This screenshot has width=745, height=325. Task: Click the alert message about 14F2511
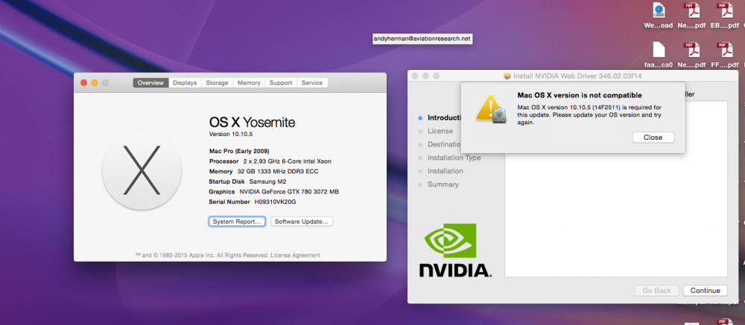[589, 115]
